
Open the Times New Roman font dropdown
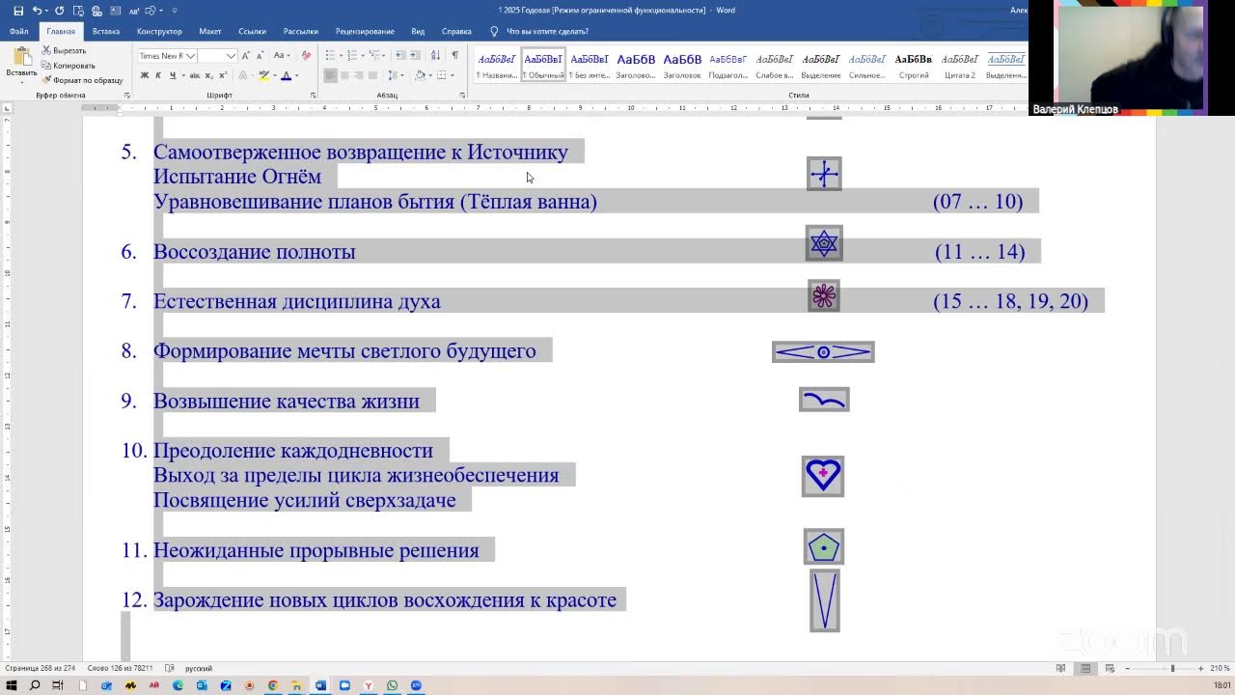[191, 56]
